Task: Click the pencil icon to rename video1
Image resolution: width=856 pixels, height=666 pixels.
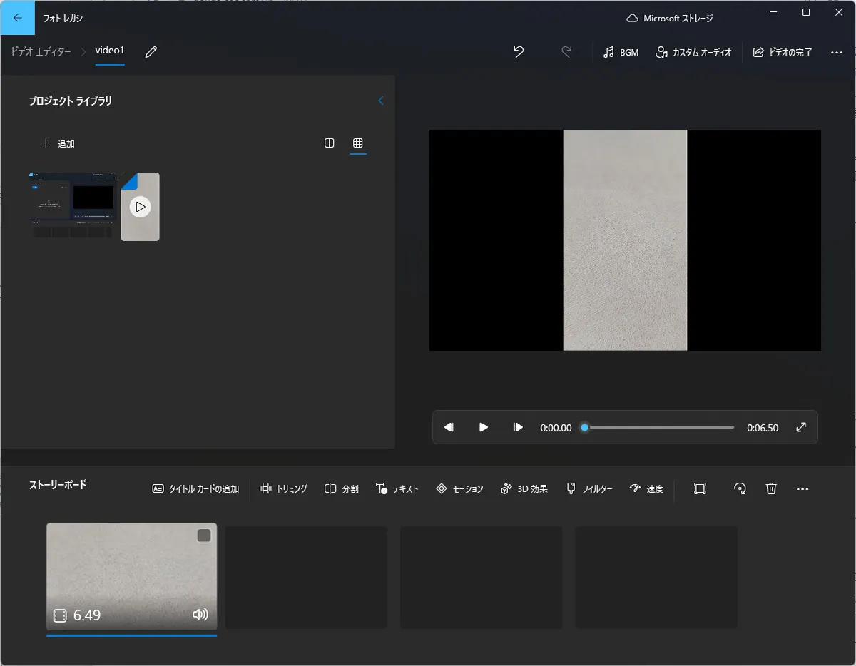Action: coord(151,52)
